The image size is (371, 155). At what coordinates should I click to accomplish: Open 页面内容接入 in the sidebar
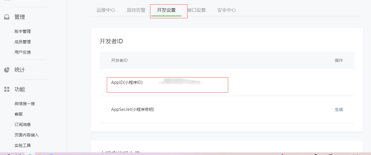(x=27, y=135)
